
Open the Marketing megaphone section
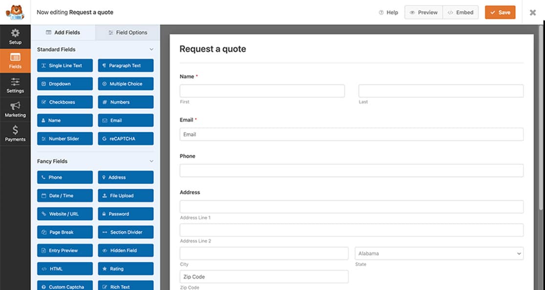point(15,109)
